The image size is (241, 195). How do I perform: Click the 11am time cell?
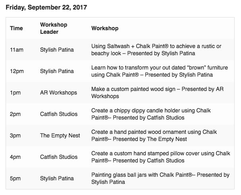[x=17, y=50]
